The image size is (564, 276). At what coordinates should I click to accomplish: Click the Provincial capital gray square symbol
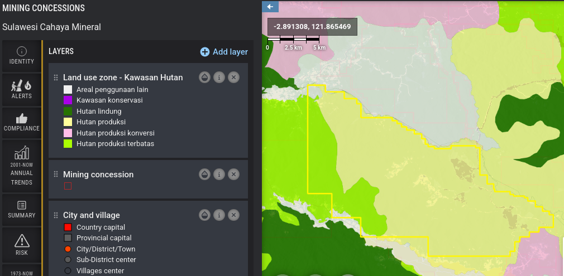68,238
